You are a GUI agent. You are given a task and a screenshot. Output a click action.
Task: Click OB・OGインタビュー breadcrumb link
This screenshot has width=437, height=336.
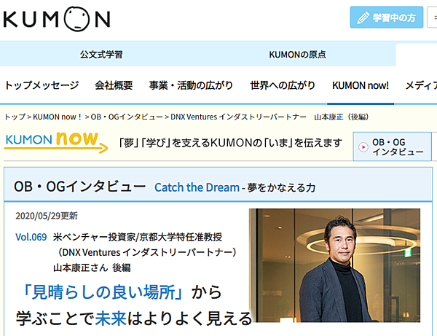click(127, 117)
